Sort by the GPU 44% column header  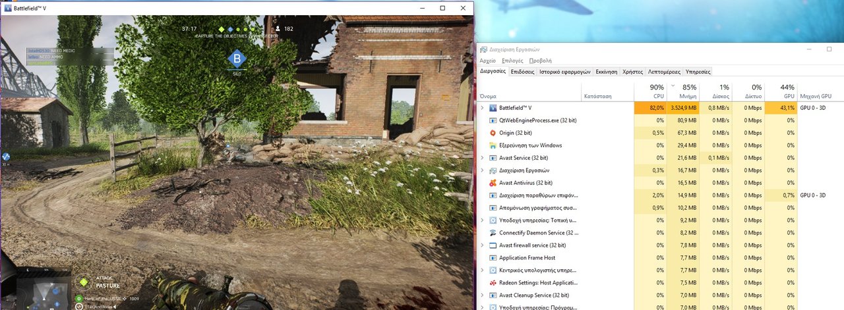[x=781, y=92]
